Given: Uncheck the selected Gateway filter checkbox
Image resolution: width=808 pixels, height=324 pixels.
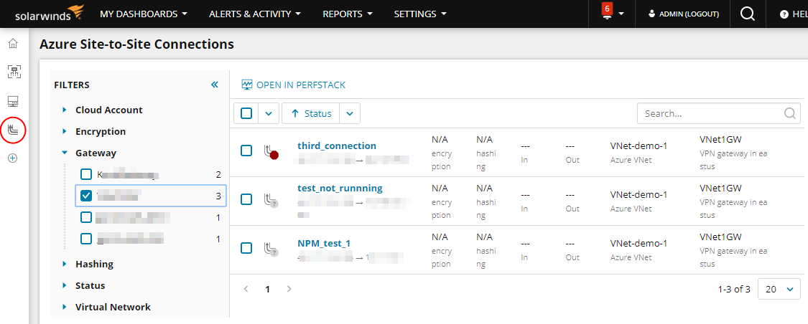Looking at the screenshot, I should pyautogui.click(x=86, y=196).
